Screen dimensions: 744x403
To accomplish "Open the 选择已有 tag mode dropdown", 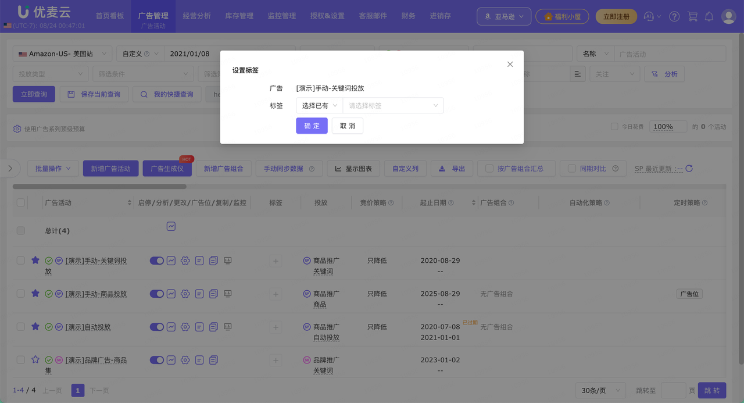I will [319, 106].
